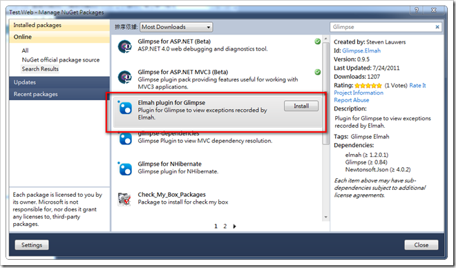
Task: Click the Check_My_Box_Packages icon
Action: [124, 200]
